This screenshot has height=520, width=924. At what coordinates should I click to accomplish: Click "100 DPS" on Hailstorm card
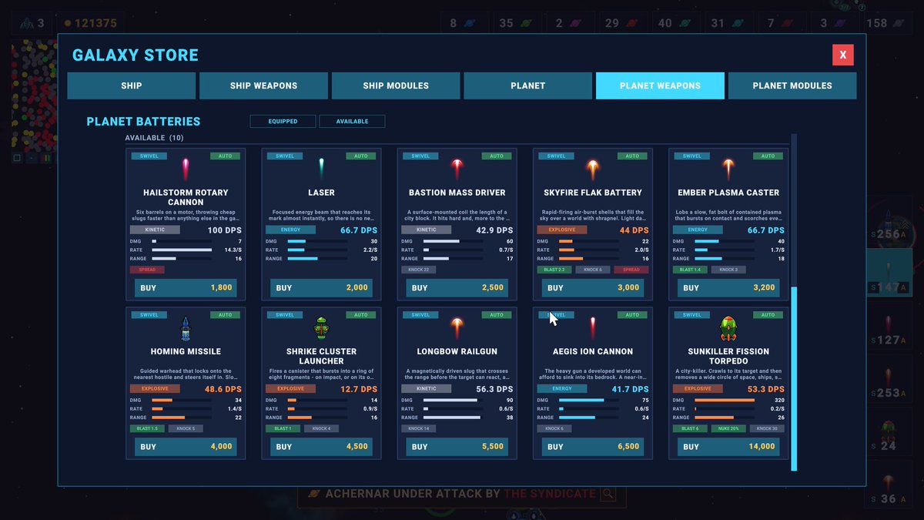tap(224, 230)
